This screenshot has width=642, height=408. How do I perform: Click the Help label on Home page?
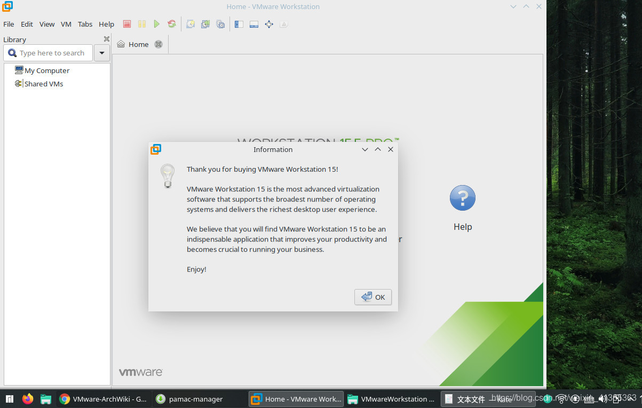pyautogui.click(x=463, y=227)
